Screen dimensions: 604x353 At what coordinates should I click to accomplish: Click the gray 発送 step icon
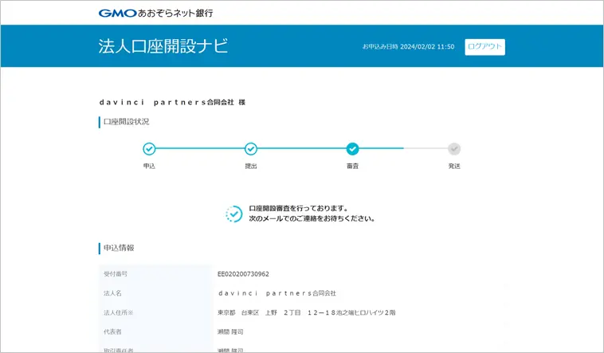[454, 148]
